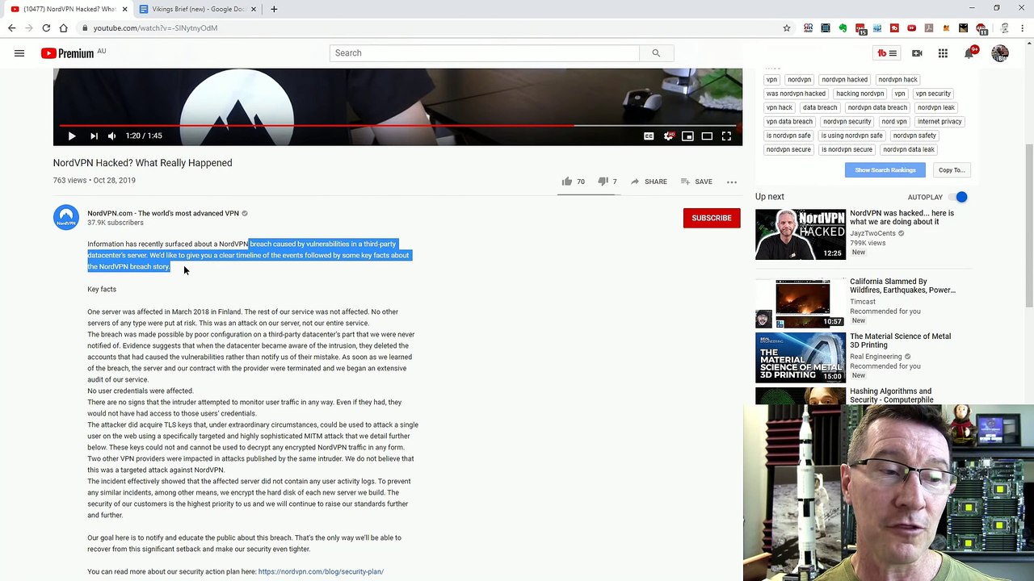Click the address bar URL

tap(155, 28)
